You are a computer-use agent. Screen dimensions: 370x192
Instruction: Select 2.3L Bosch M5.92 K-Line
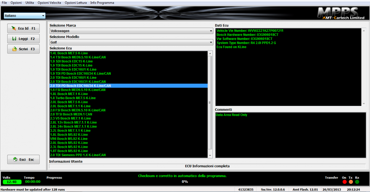coord(129,147)
